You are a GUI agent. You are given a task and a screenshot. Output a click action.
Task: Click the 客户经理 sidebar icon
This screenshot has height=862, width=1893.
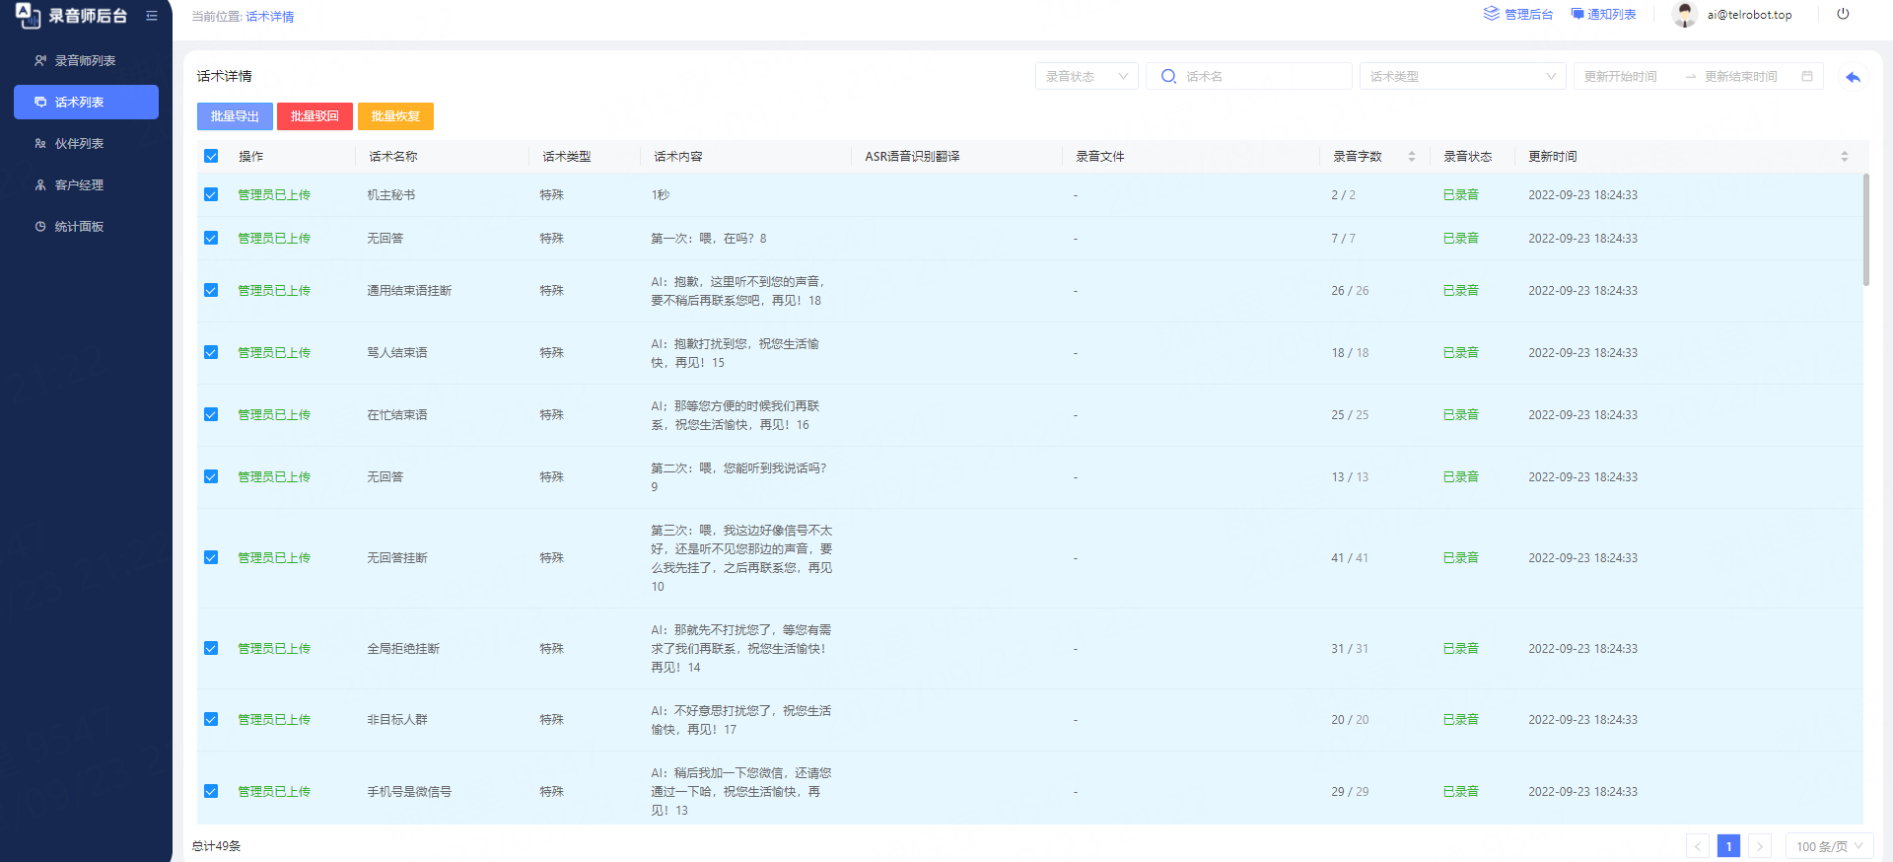tap(40, 185)
